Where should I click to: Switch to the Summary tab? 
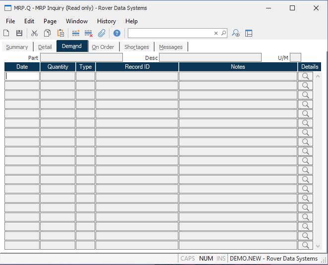(17, 47)
